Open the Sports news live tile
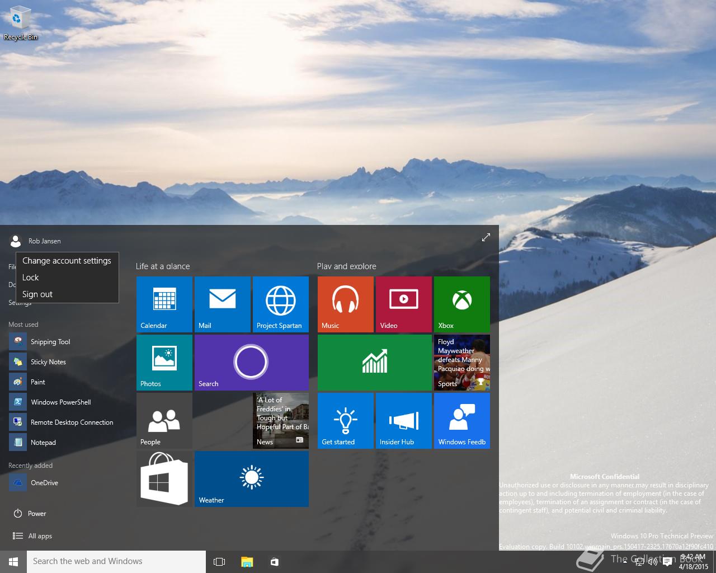 point(461,362)
